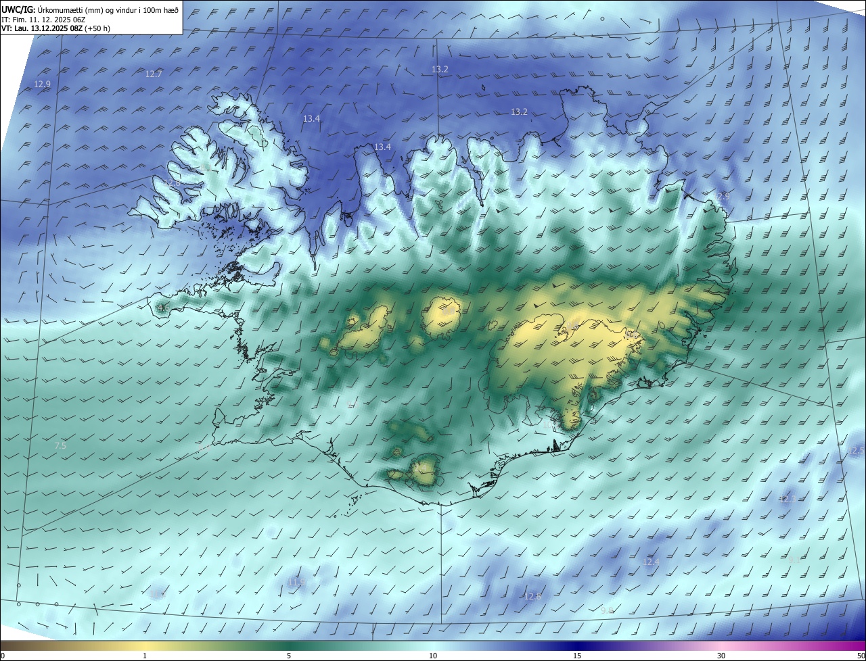Click the colorbar tick label 10
This screenshot has width=866, height=661.
point(433,656)
